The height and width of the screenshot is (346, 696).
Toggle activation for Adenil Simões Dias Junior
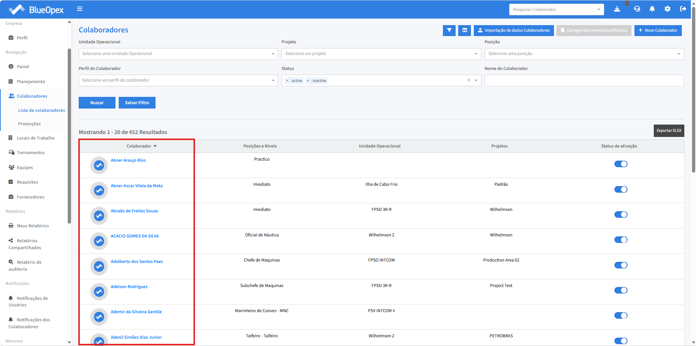coord(621,341)
